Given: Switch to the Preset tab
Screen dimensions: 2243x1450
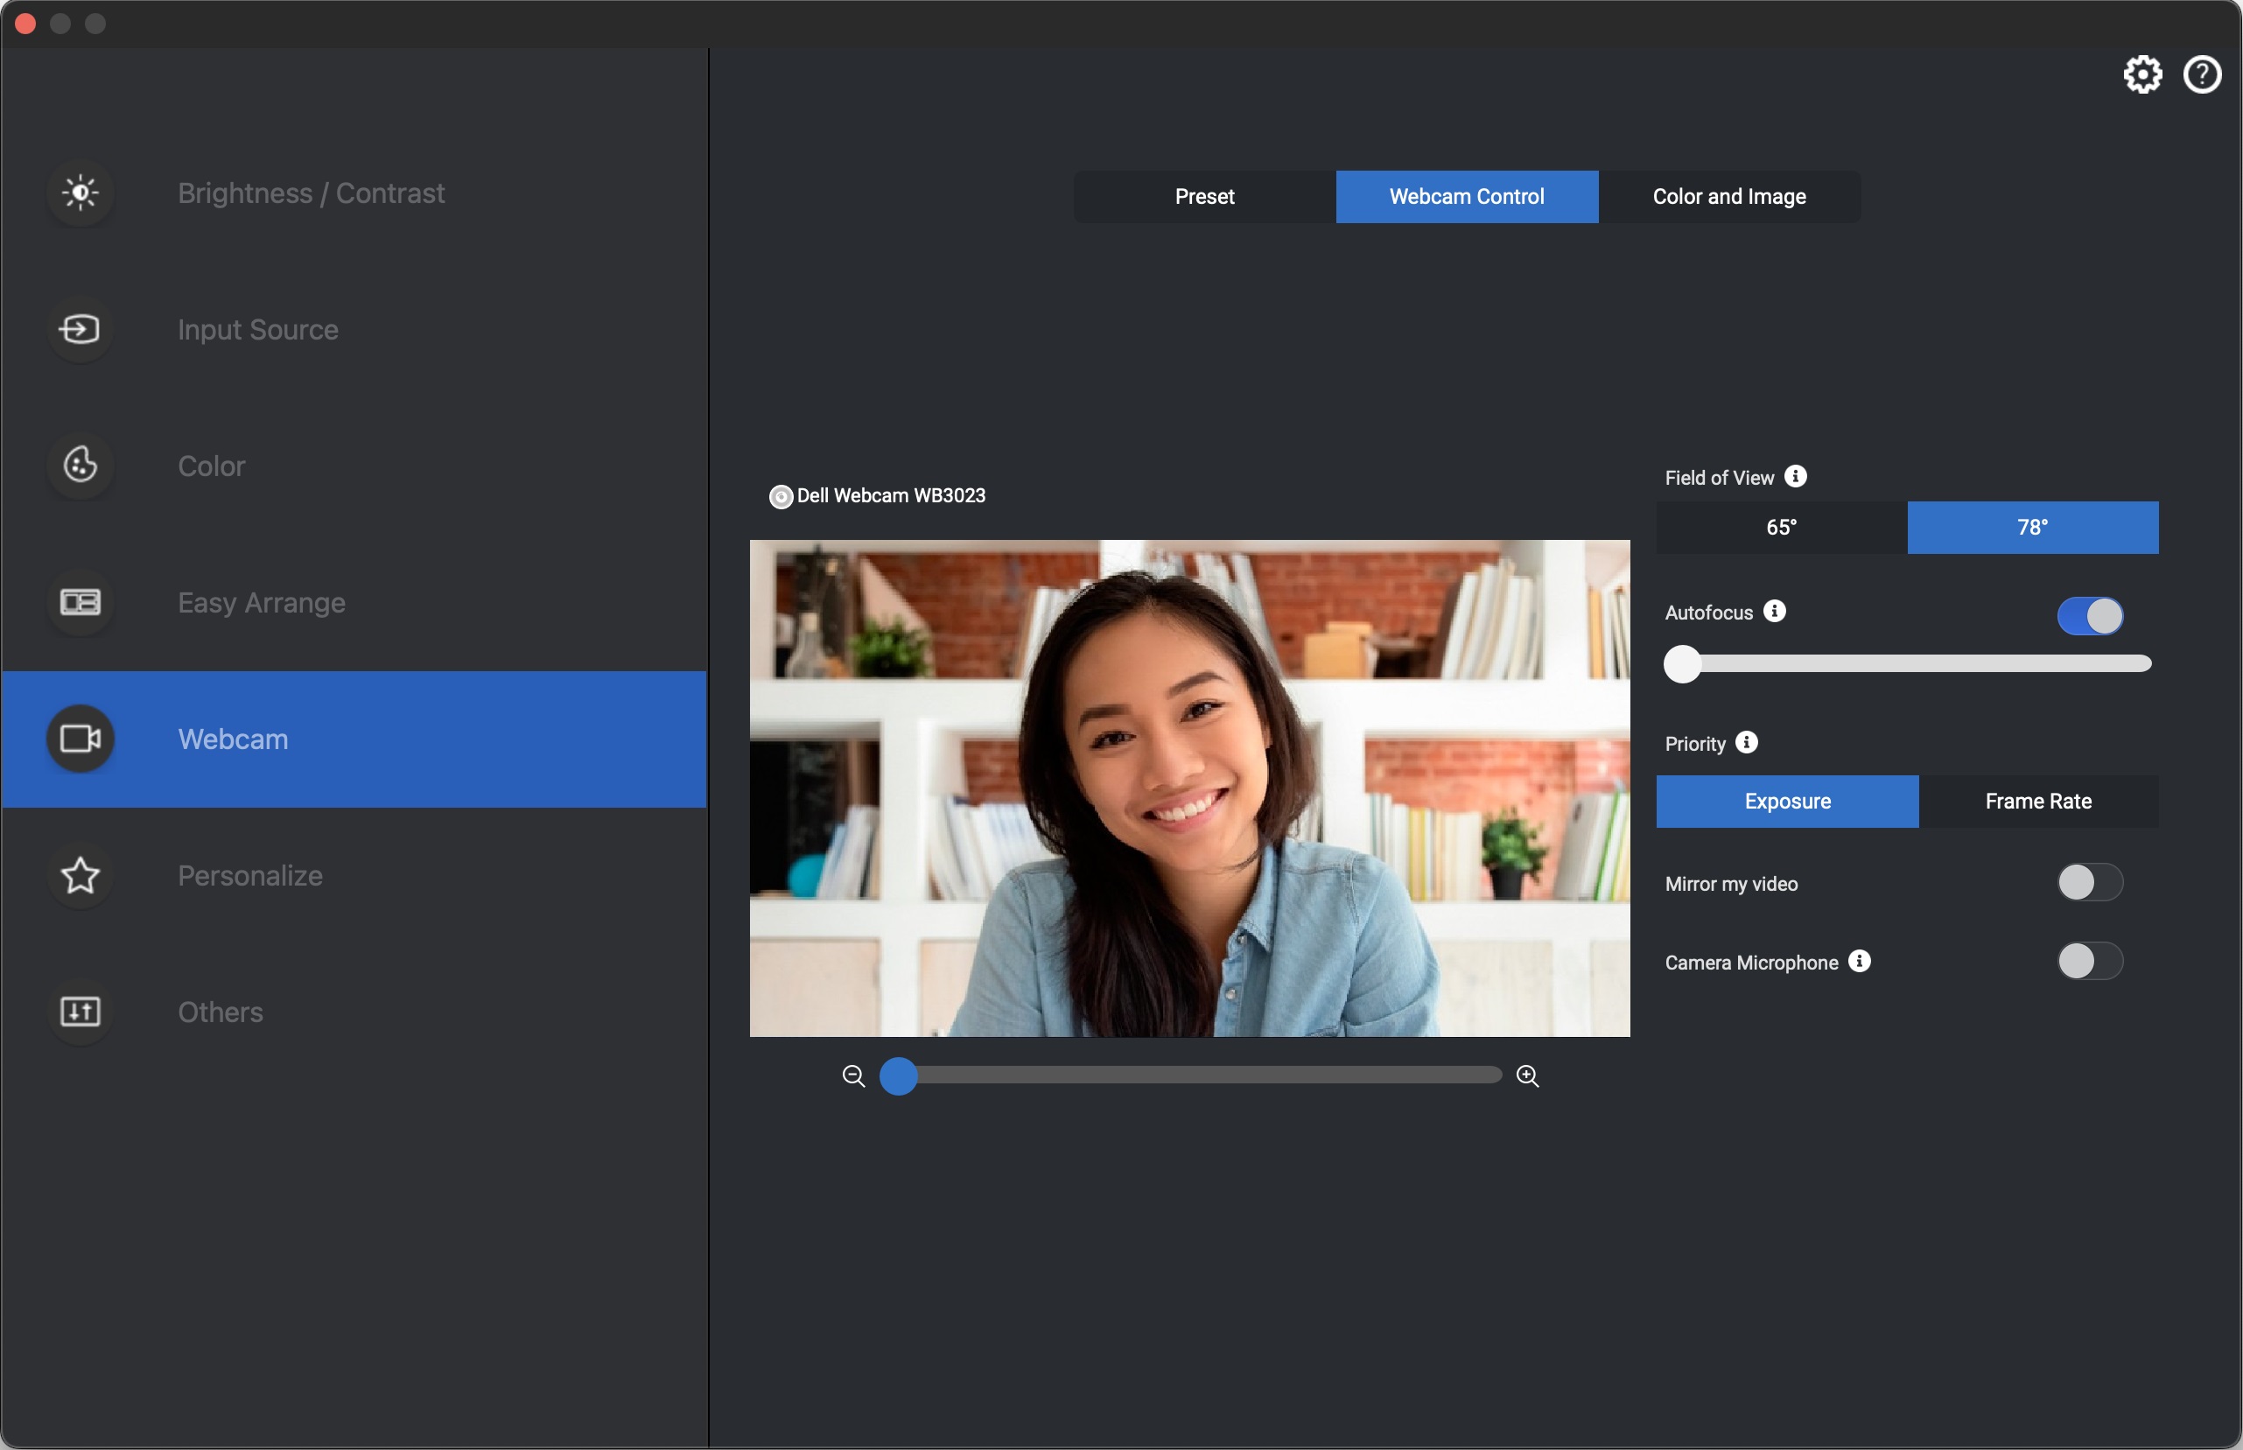Looking at the screenshot, I should [x=1205, y=196].
